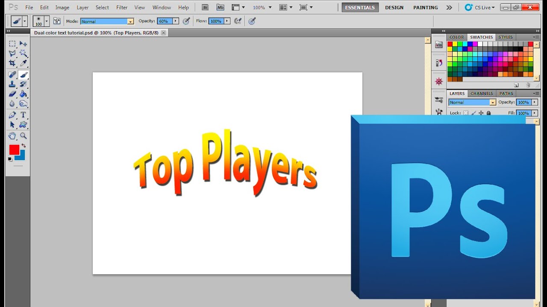Open the Navigator wheel panel icon
This screenshot has width=547, height=307.
439,81
